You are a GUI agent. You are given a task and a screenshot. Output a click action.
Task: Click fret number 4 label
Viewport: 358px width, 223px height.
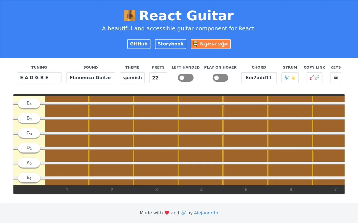tap(201, 190)
